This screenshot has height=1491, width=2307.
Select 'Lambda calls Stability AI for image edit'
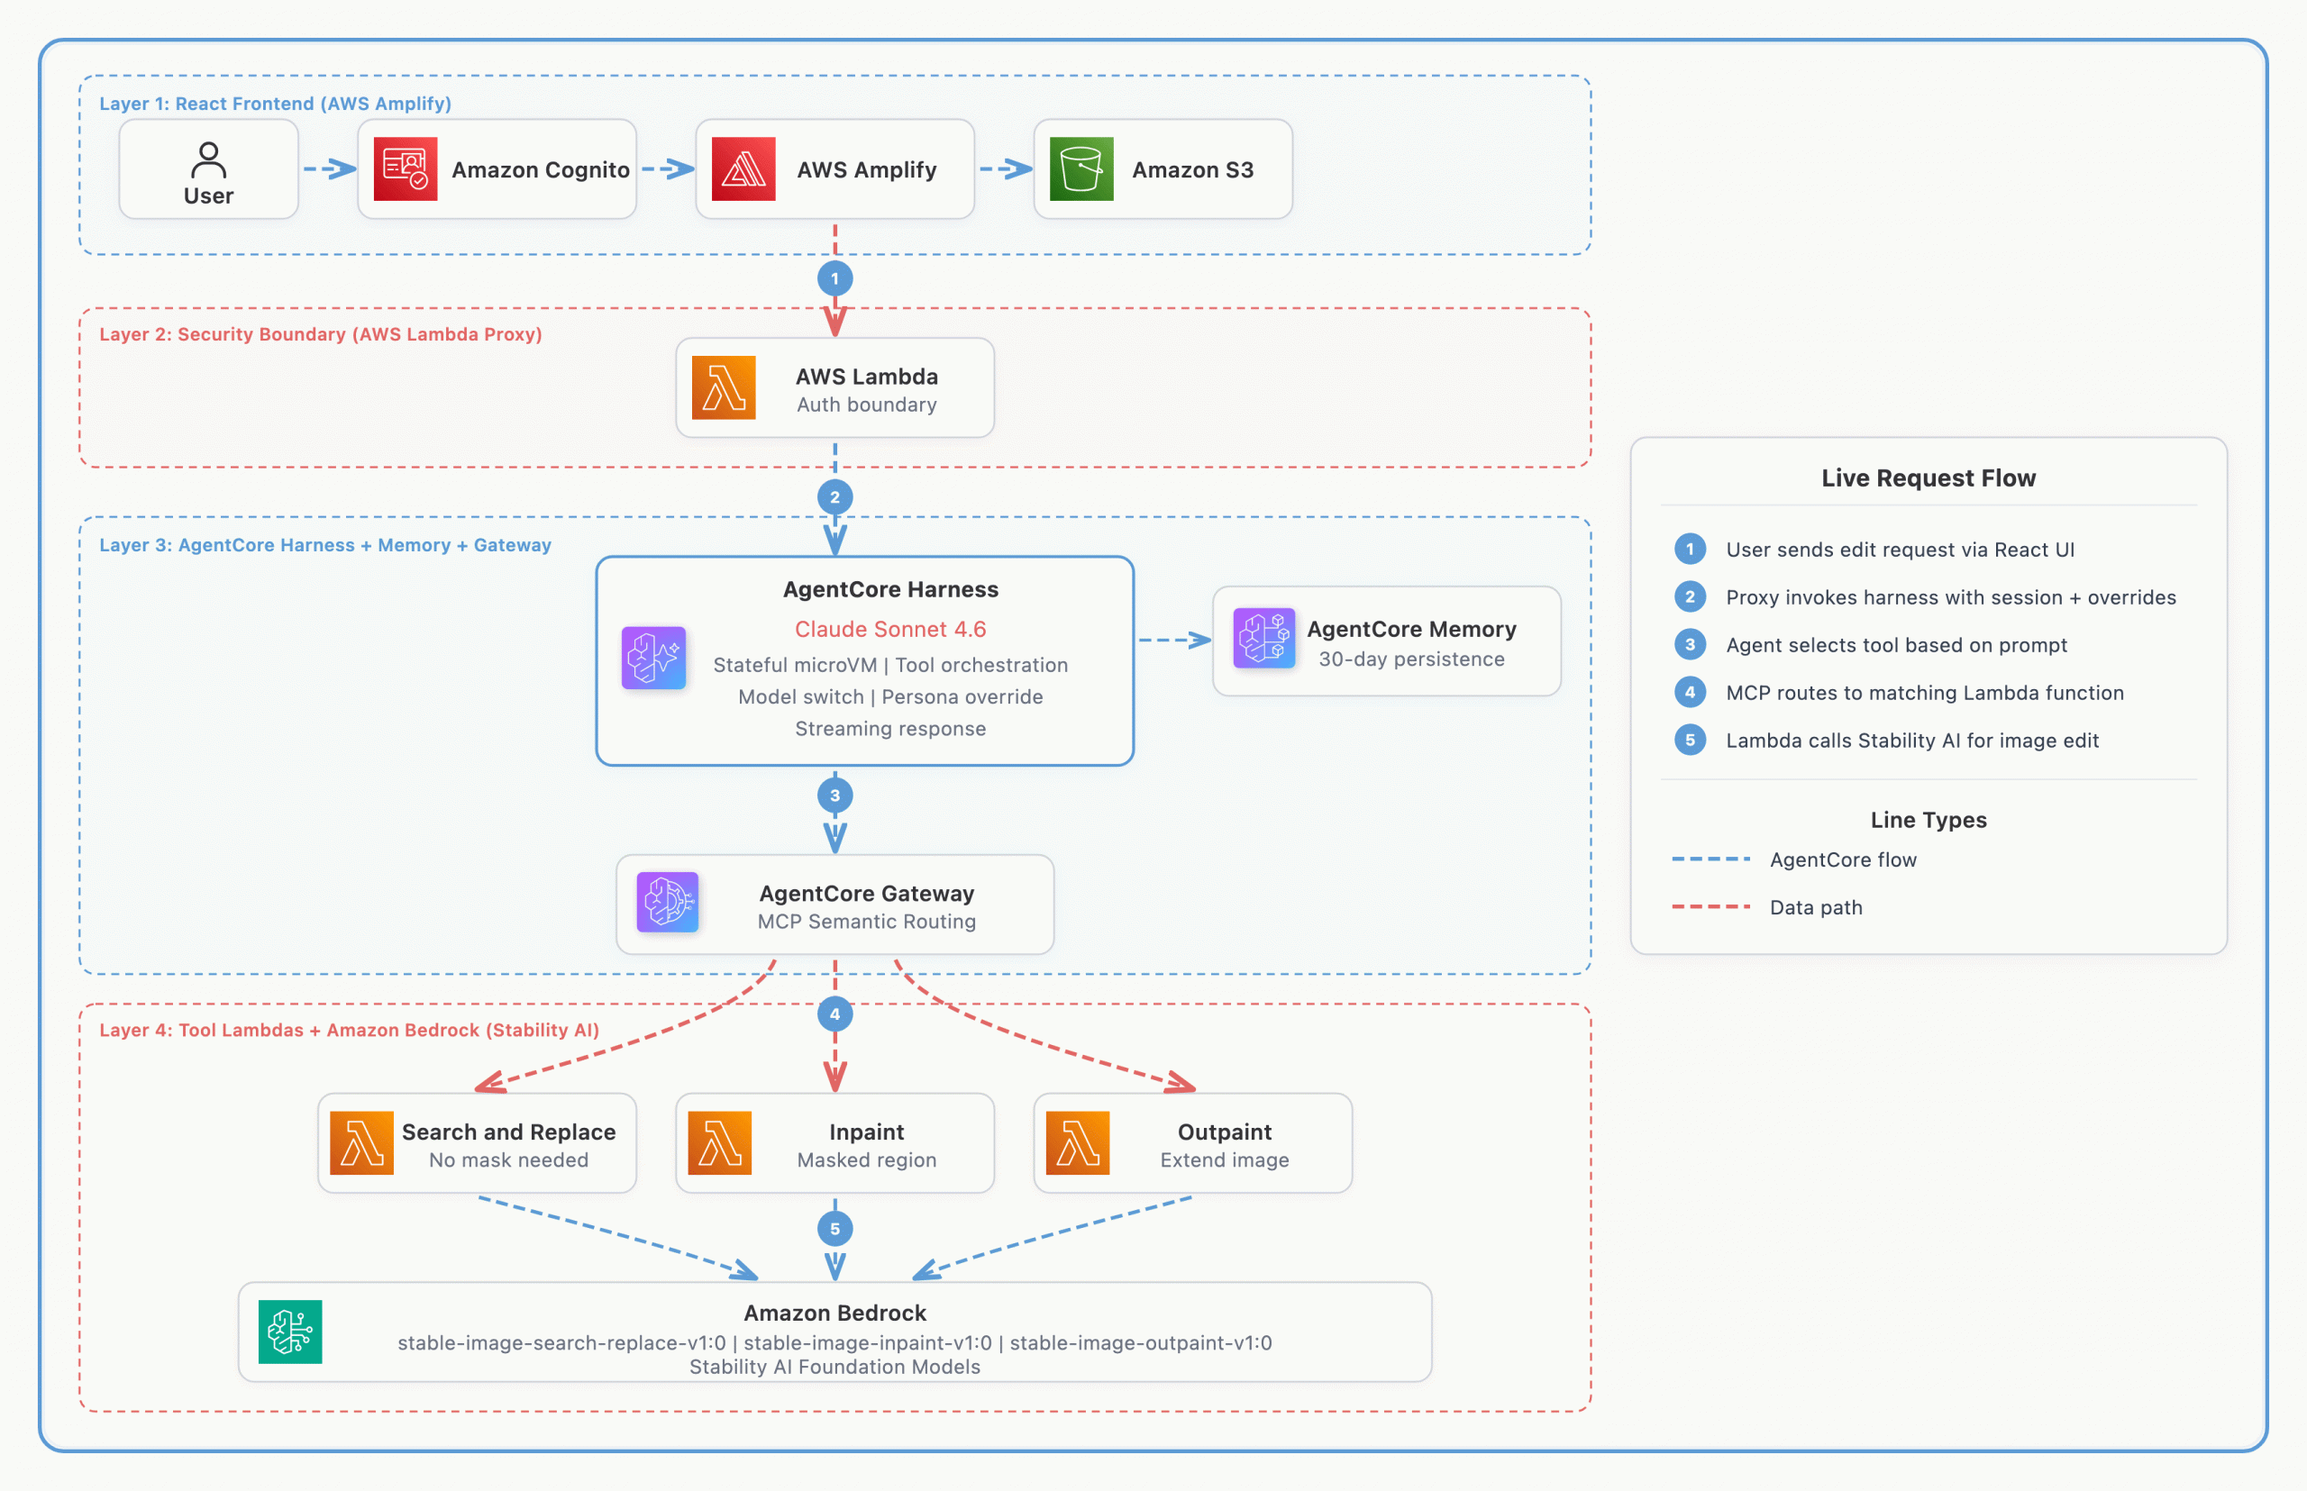[1912, 741]
